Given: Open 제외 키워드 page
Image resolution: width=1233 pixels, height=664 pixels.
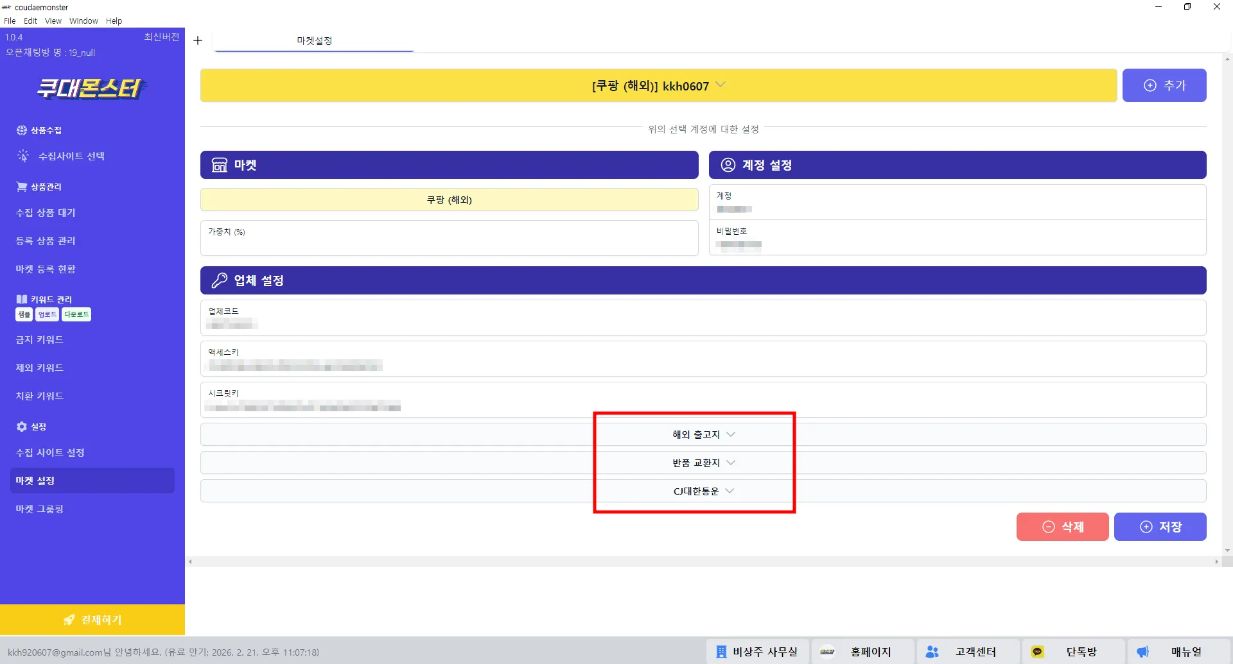Looking at the screenshot, I should [40, 368].
